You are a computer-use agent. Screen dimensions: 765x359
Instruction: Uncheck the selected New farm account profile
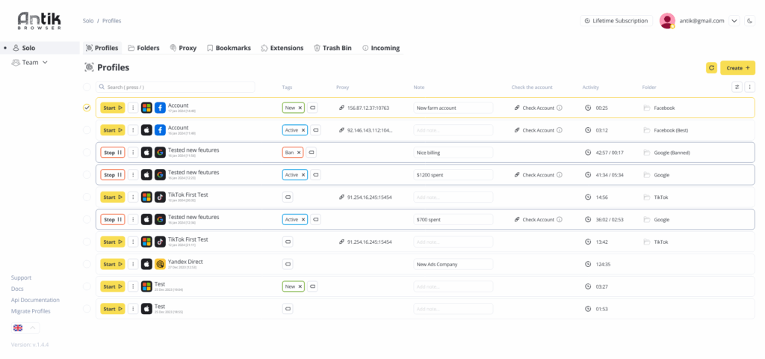(87, 108)
